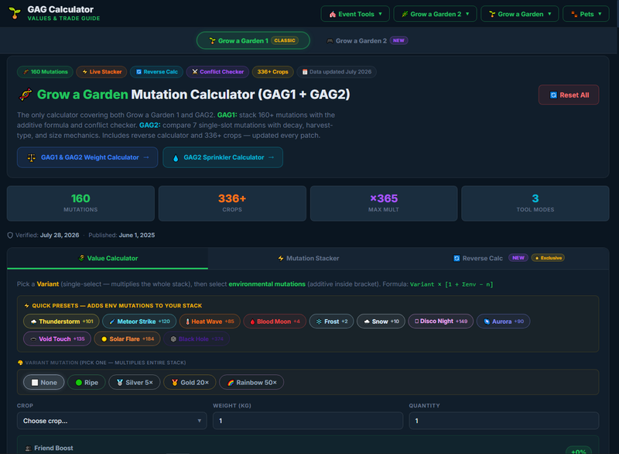Expand the Grow a Garden 2 menu
Image resolution: width=619 pixels, height=454 pixels.
pyautogui.click(x=435, y=14)
